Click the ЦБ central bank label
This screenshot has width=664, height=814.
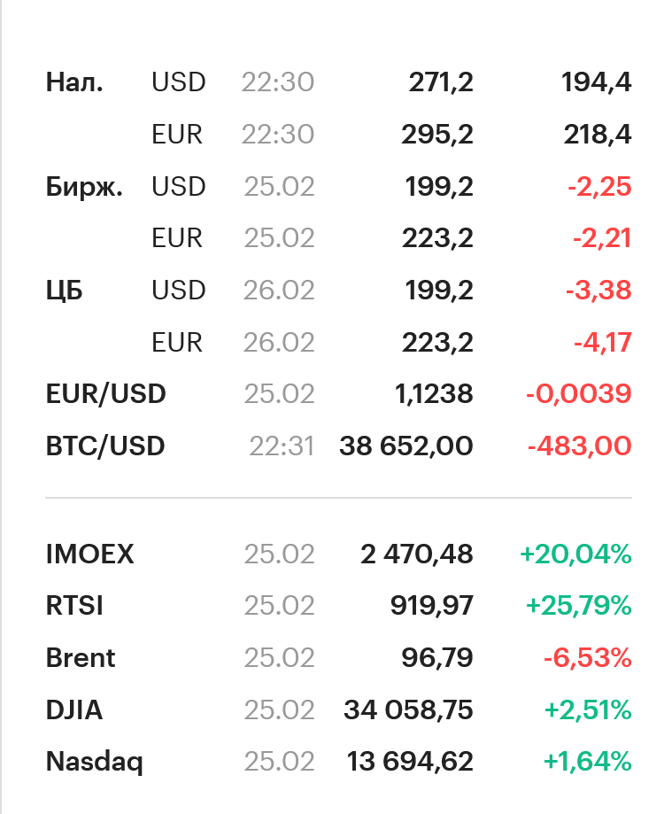click(x=64, y=291)
